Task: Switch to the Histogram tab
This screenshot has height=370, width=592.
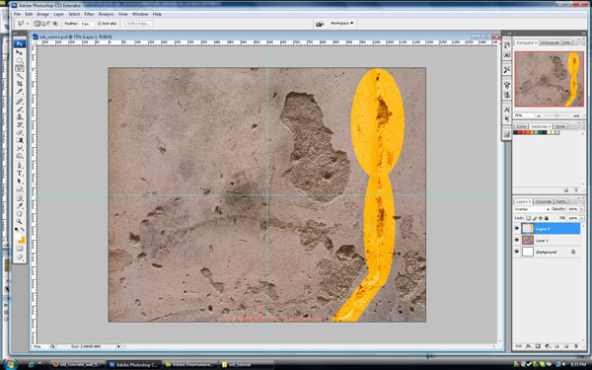Action: click(550, 43)
